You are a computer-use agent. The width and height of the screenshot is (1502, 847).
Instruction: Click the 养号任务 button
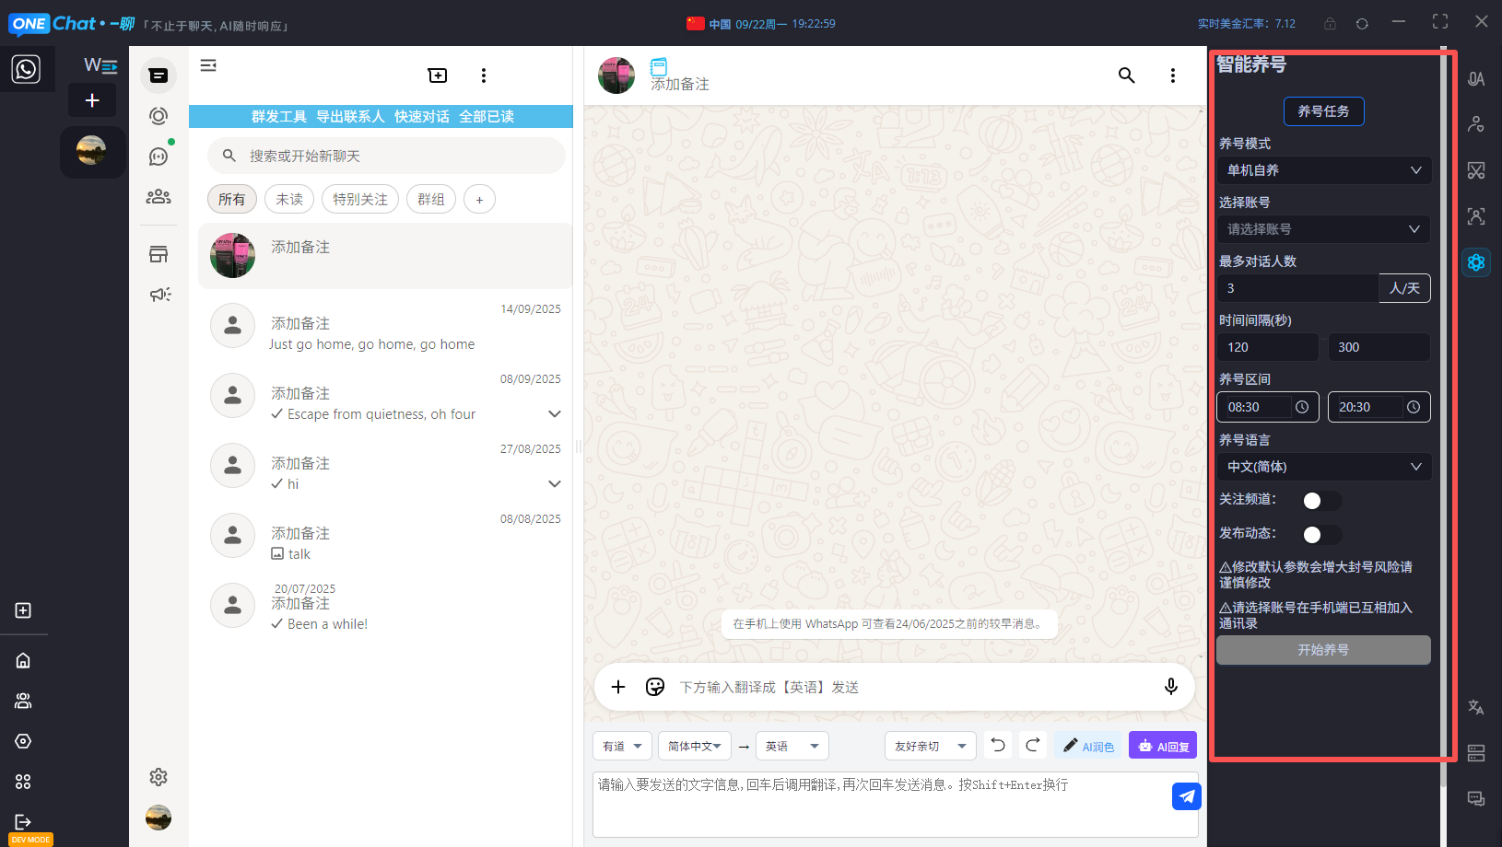pos(1323,111)
